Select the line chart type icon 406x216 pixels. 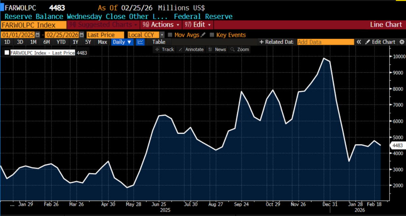[140, 42]
